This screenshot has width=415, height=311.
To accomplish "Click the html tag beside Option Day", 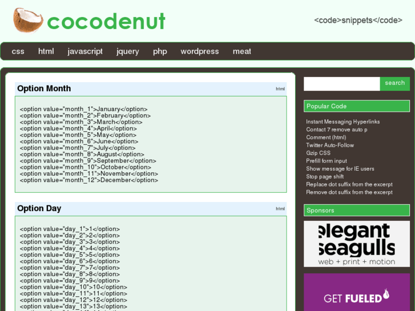I will point(280,209).
